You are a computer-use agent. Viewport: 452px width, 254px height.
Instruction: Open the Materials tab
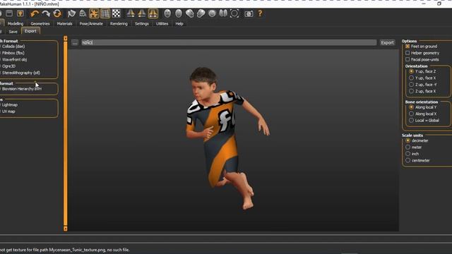pyautogui.click(x=64, y=23)
